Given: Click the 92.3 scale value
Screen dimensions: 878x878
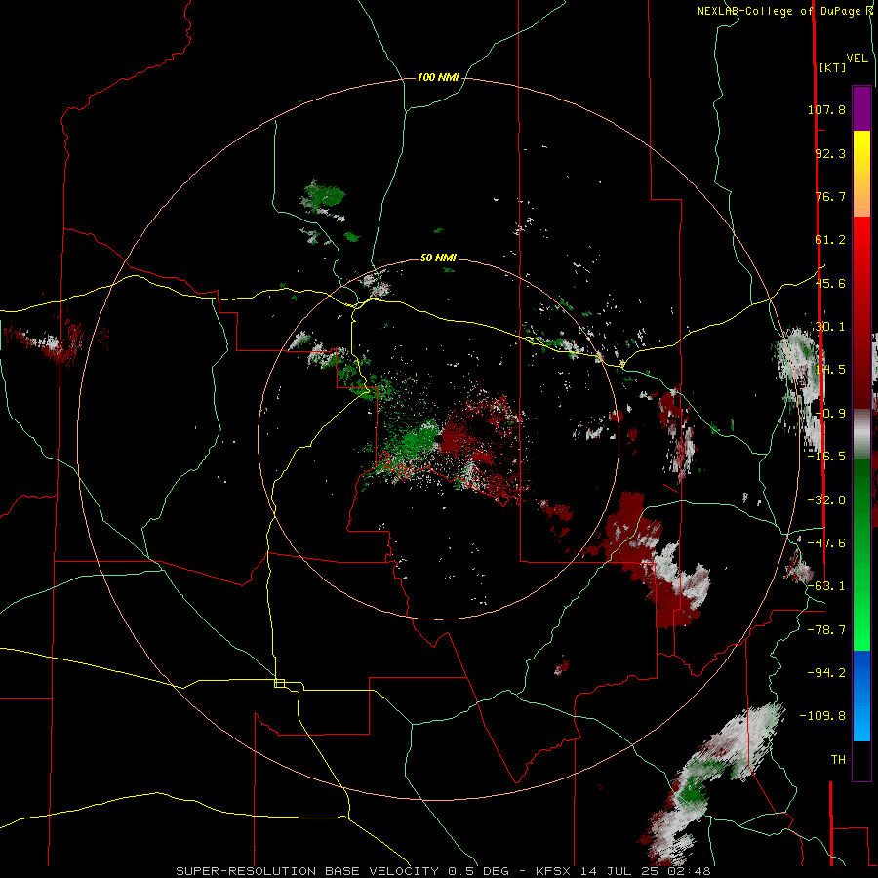Looking at the screenshot, I should click(x=830, y=153).
